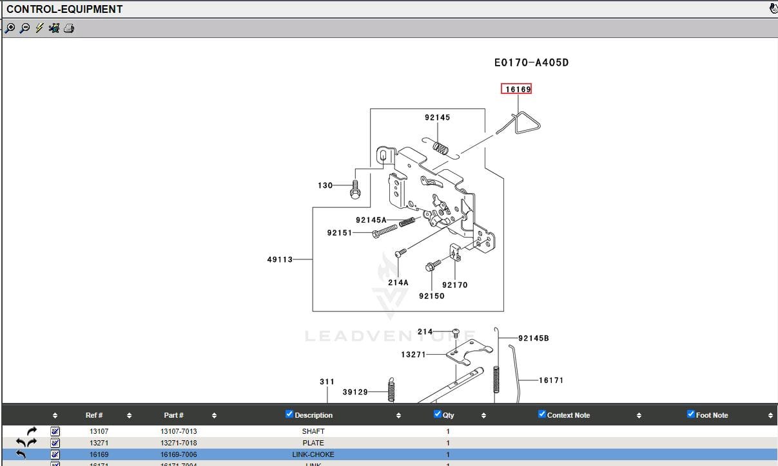The image size is (778, 466).
Task: Select the highlighted 16169 callout in diagram
Action: [x=517, y=89]
